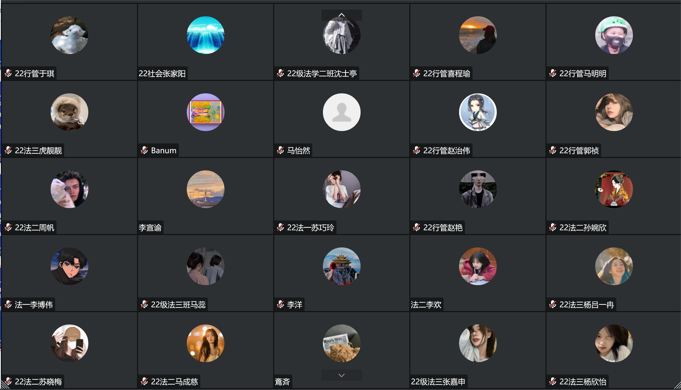681x390 pixels.
Task: Click muted mic icon next to 李洋
Action: 281,305
